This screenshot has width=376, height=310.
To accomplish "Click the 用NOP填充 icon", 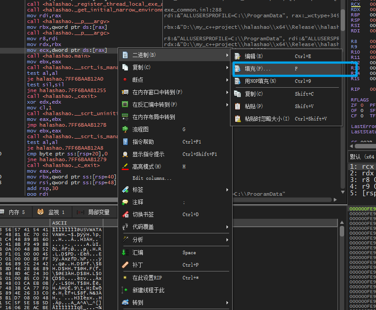I will pyautogui.click(x=237, y=81).
